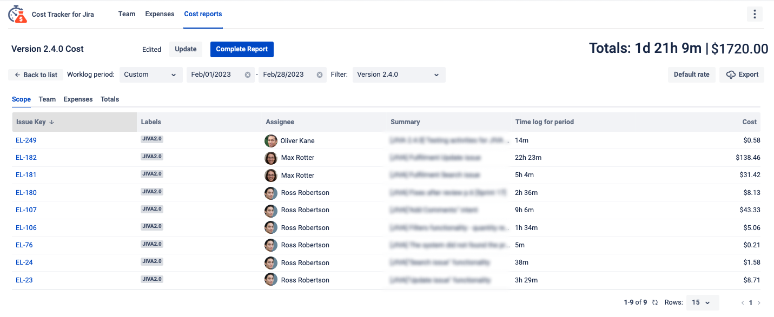774x317 pixels.
Task: Click the refresh icon near row count
Action: 655,303
